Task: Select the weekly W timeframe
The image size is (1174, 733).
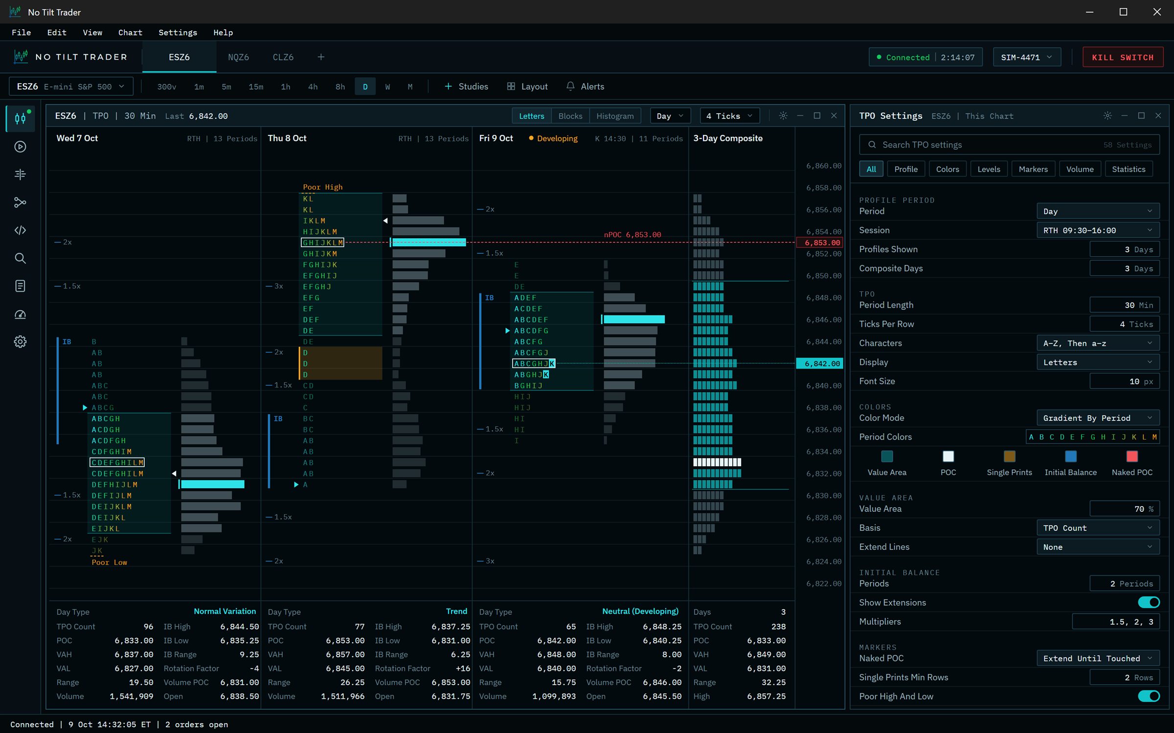Action: coord(387,86)
